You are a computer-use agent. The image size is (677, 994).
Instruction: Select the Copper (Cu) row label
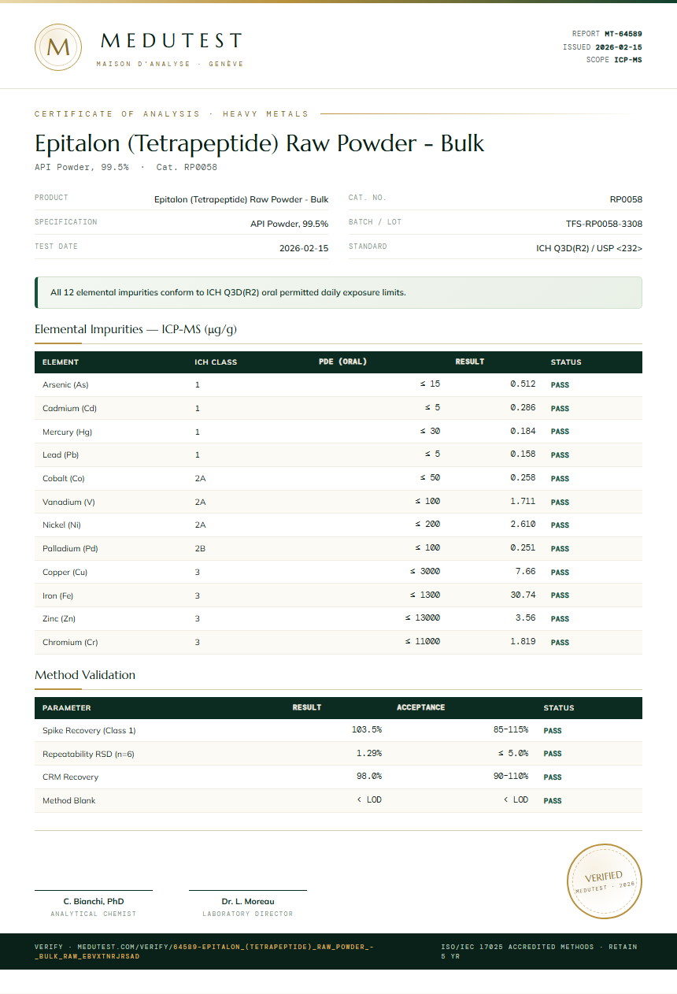tap(65, 573)
